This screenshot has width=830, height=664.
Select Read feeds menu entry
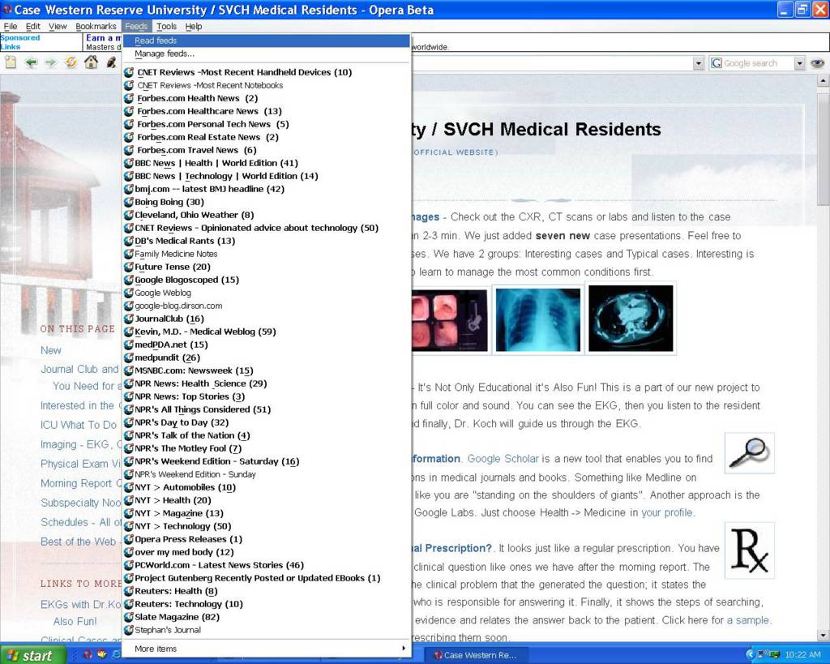coord(156,41)
